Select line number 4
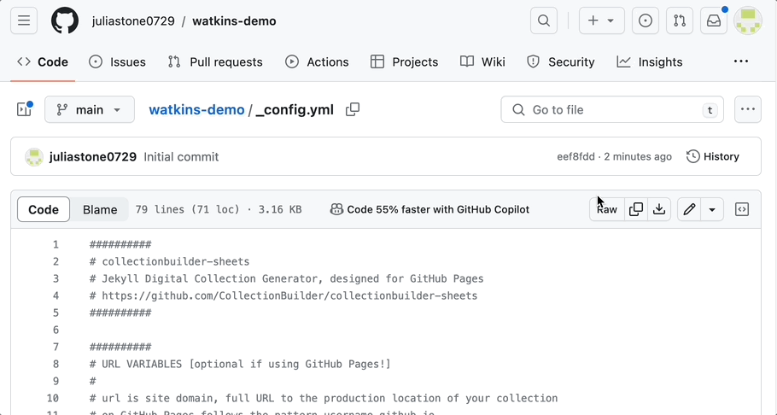Viewport: 777px width, 415px height. coord(55,296)
